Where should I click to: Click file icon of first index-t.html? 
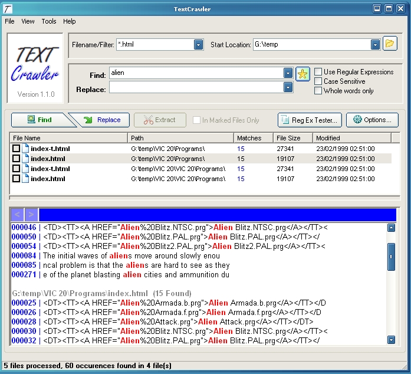(25, 149)
